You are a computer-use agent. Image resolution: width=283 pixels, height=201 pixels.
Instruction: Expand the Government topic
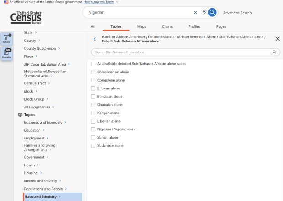36,157
